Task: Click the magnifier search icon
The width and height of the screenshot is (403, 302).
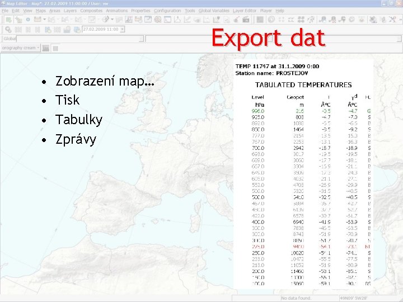Action: tap(8, 30)
